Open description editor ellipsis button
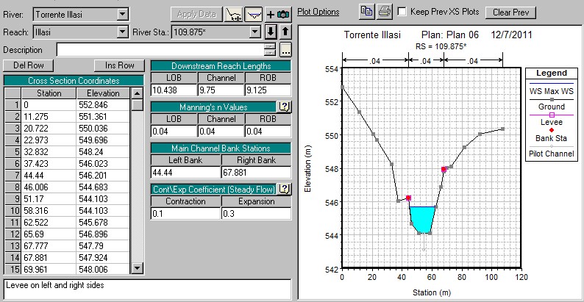This screenshot has width=584, height=302. (x=285, y=49)
